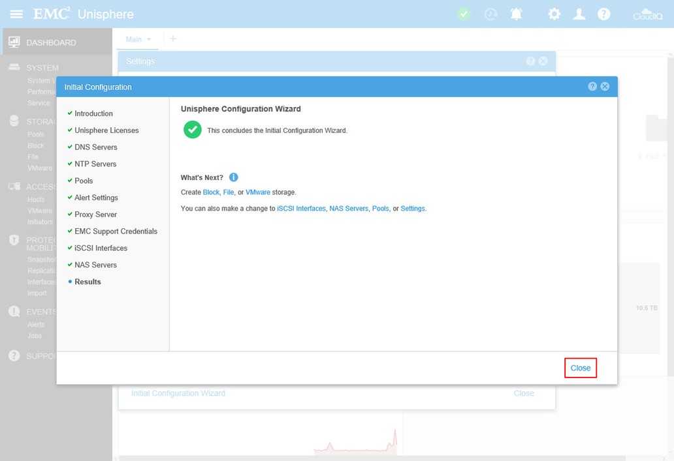Open settings with the gear icon
This screenshot has height=461, width=674.
pos(554,14)
